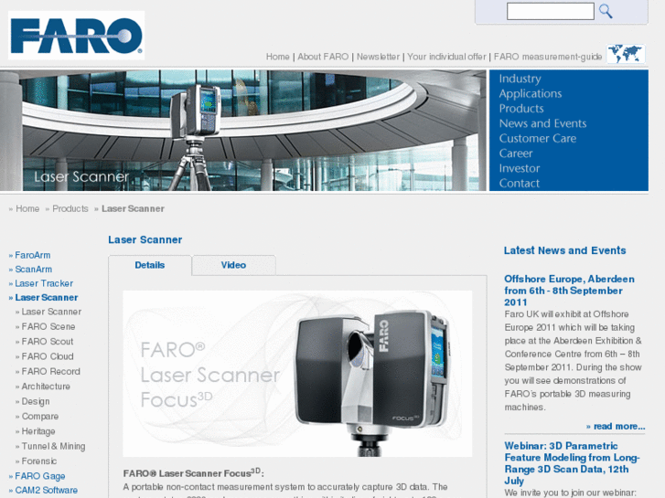This screenshot has height=498, width=665.
Task: Click the FARO® Laser Scanner Focus3D: heading text
Action: [x=193, y=473]
